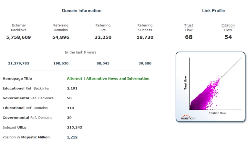Click the Referring IPs value 32,250
Image resolution: width=248 pixels, height=145 pixels.
pyautogui.click(x=103, y=37)
